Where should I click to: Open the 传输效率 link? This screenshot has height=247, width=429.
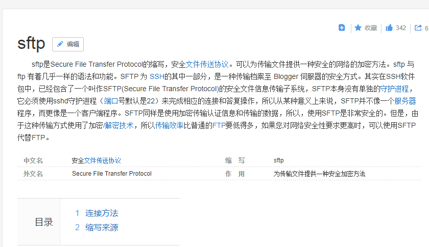[x=170, y=125]
